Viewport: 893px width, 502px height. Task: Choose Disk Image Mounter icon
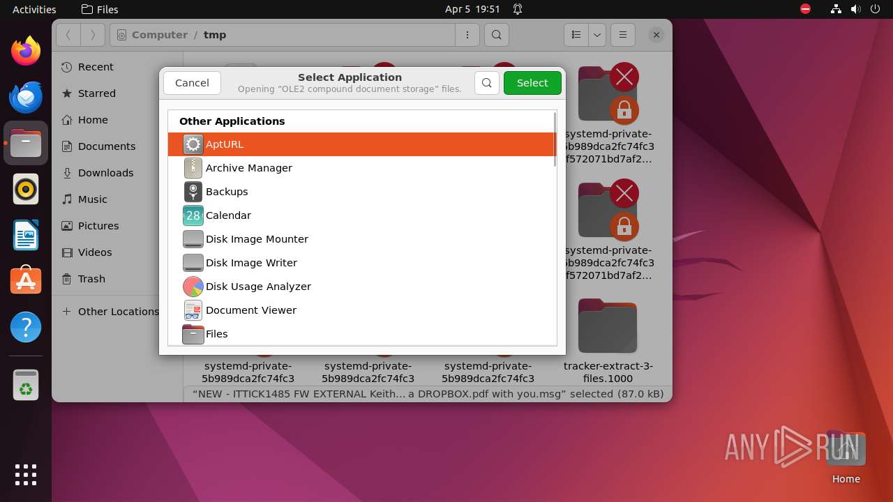tap(193, 239)
